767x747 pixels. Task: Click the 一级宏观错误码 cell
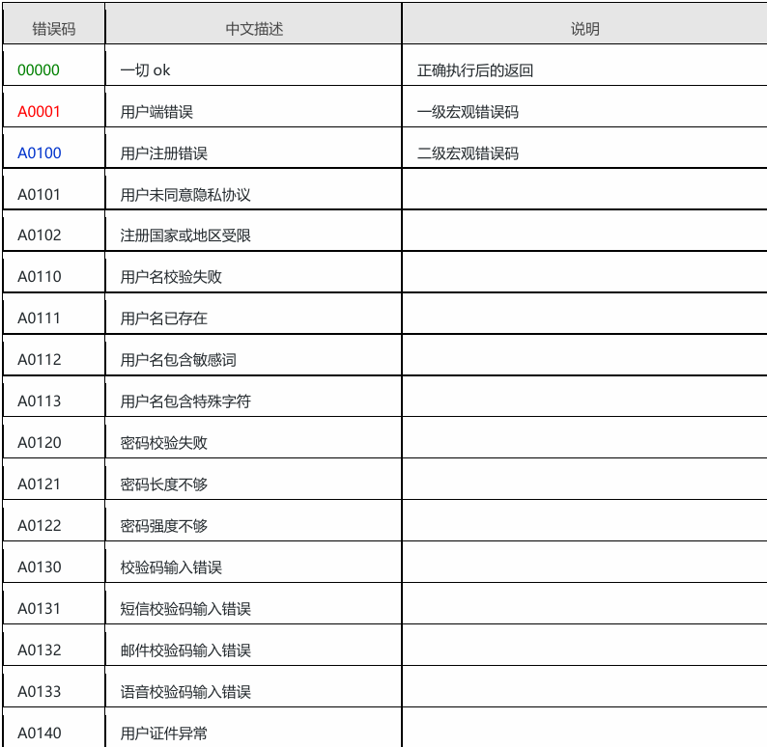point(468,112)
